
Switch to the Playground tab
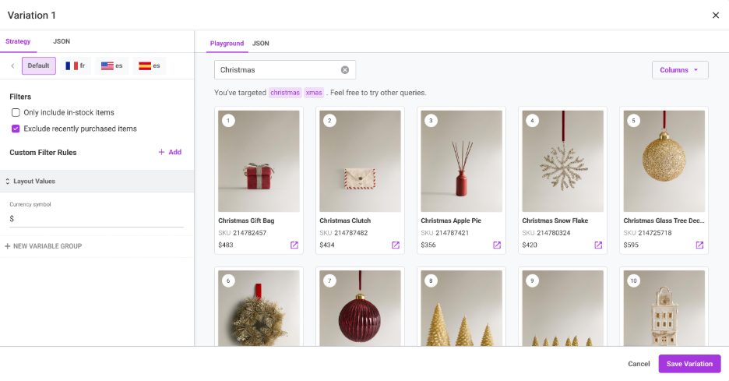pos(227,44)
